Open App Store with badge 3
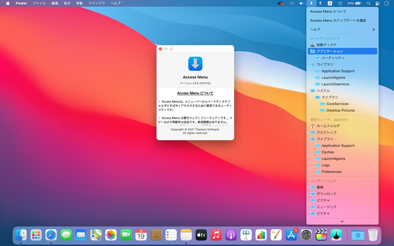 tap(291, 235)
